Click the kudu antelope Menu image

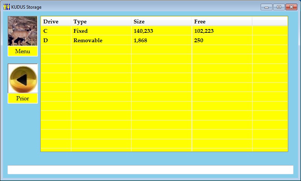(23, 31)
